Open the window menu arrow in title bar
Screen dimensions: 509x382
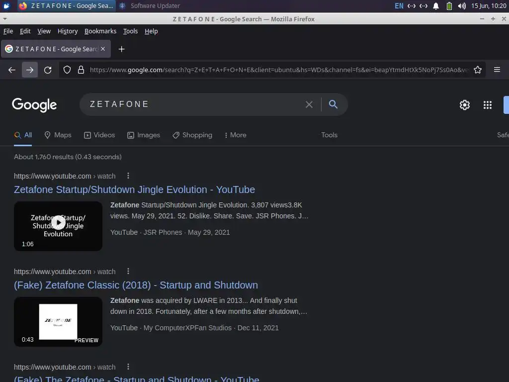(x=4, y=19)
